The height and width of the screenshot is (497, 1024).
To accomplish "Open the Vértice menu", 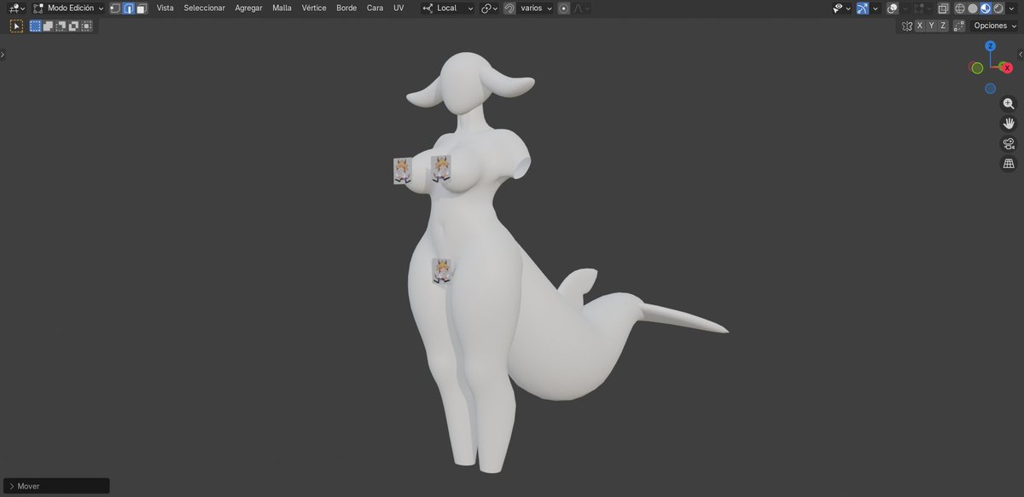I will 314,8.
